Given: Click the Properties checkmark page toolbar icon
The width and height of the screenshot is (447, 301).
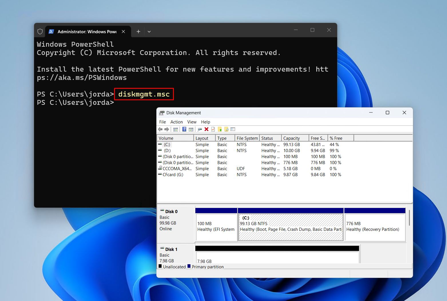Looking at the screenshot, I should pyautogui.click(x=213, y=129).
